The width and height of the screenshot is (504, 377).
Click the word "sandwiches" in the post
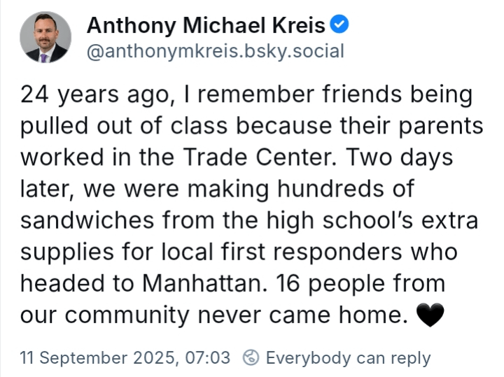tap(87, 220)
